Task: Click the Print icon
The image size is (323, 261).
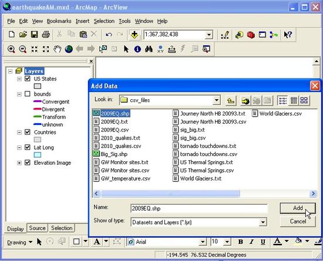Action: point(46,35)
